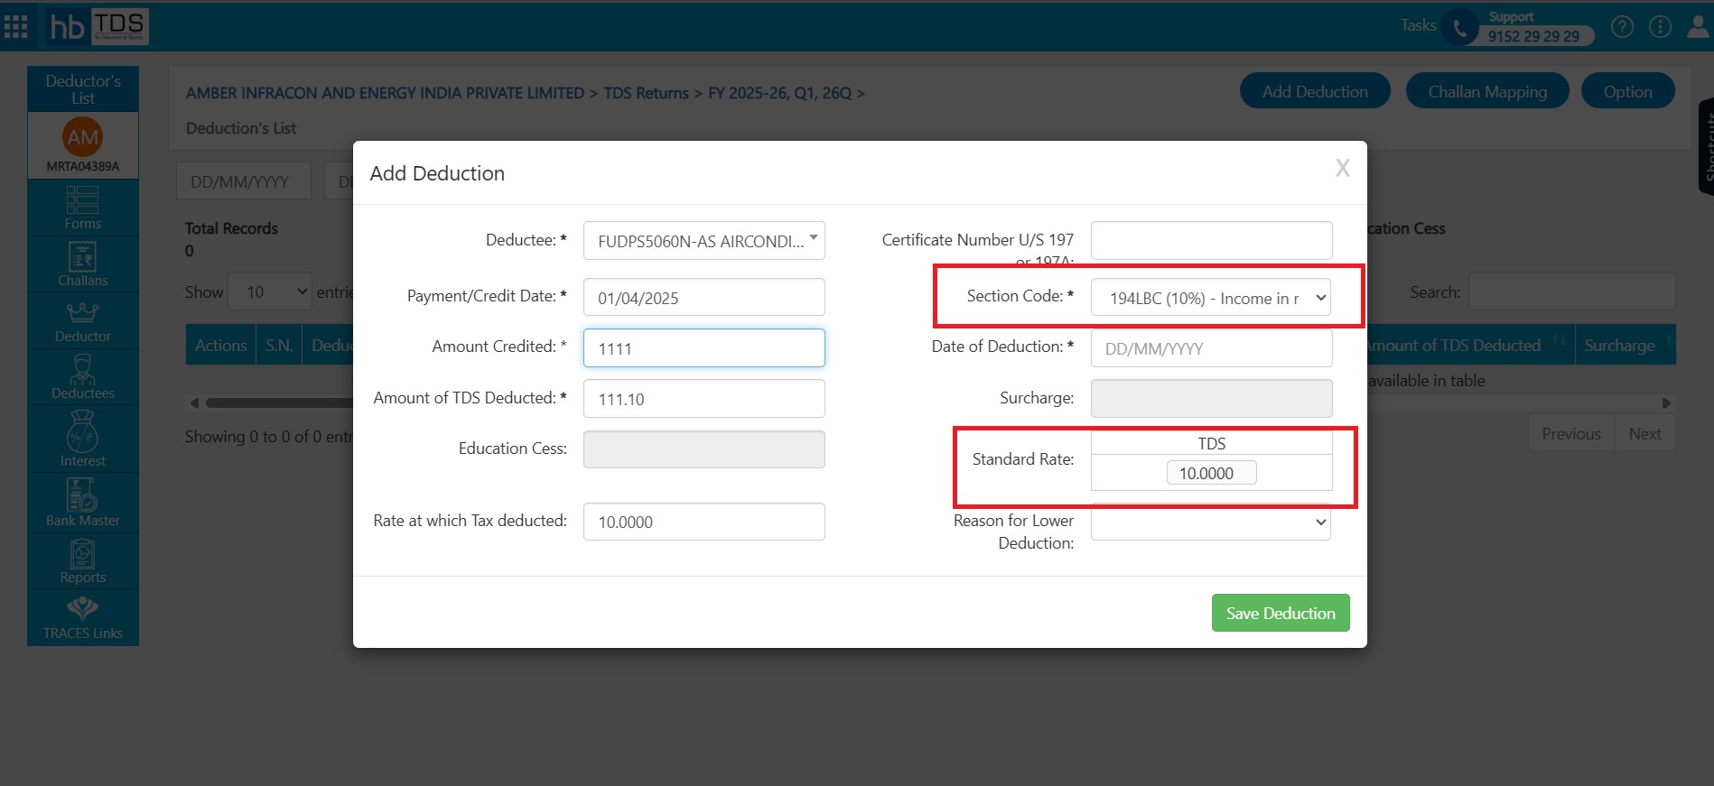
Task: Click the Date of Deduction field
Action: [x=1211, y=348]
